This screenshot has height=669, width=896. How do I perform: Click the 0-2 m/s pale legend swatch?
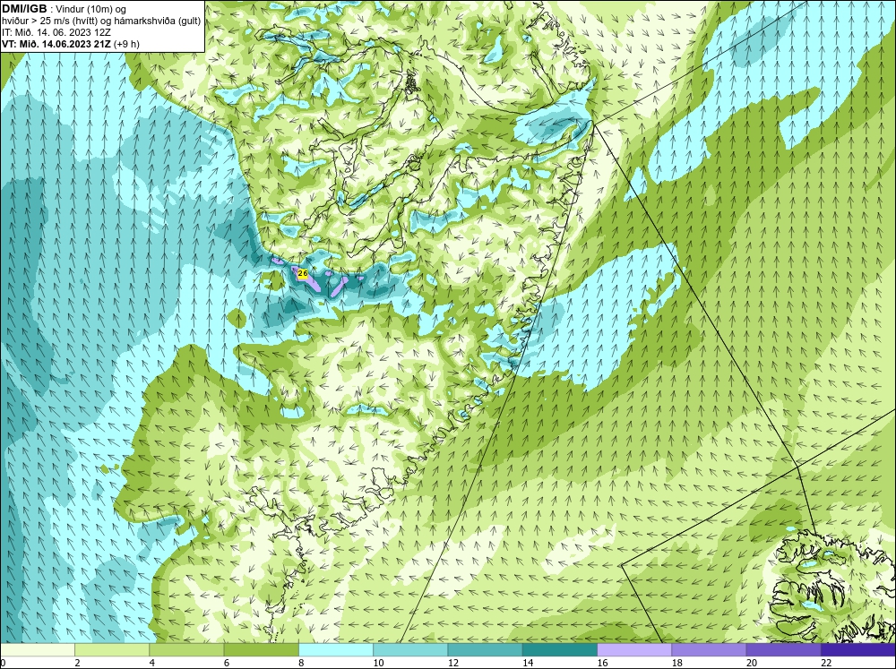(x=37, y=649)
